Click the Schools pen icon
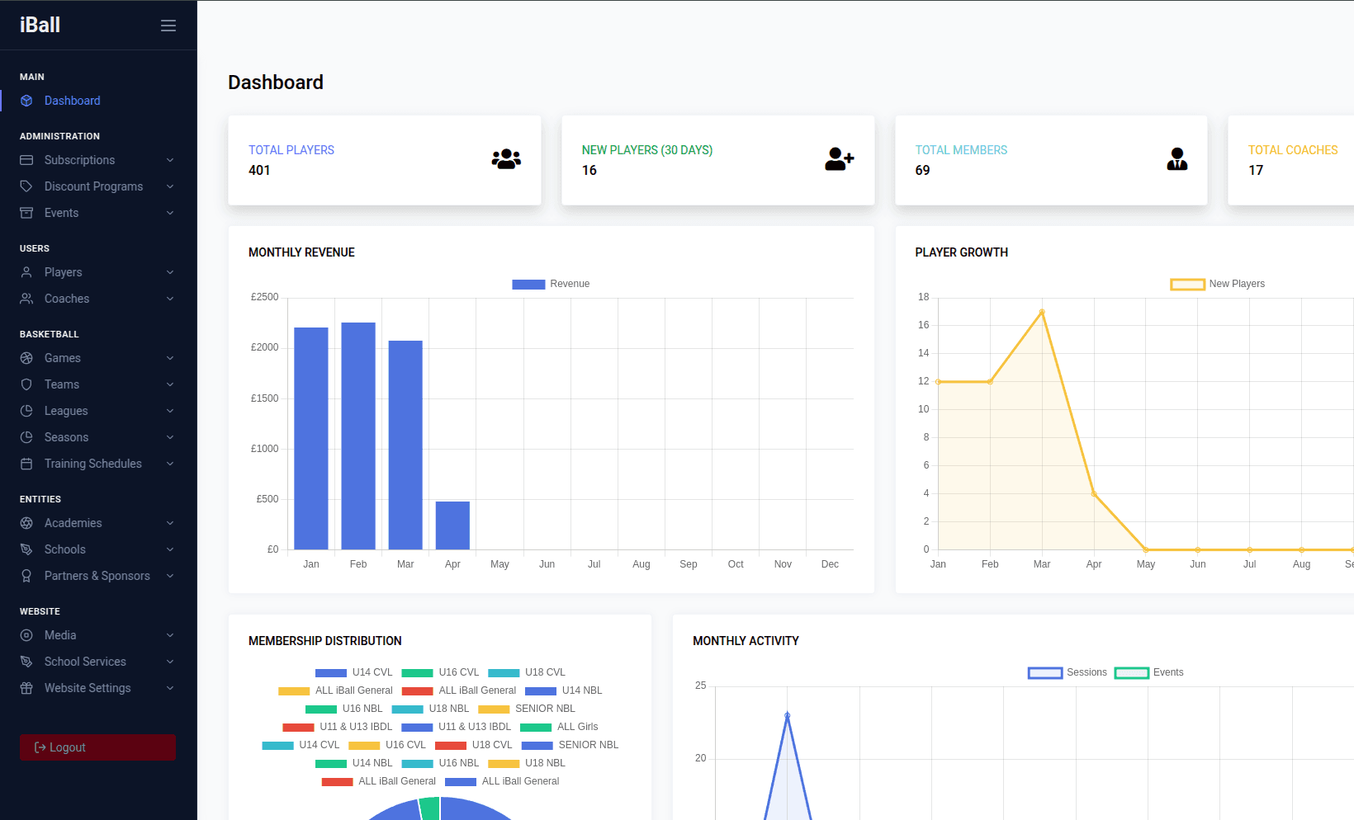 26,549
